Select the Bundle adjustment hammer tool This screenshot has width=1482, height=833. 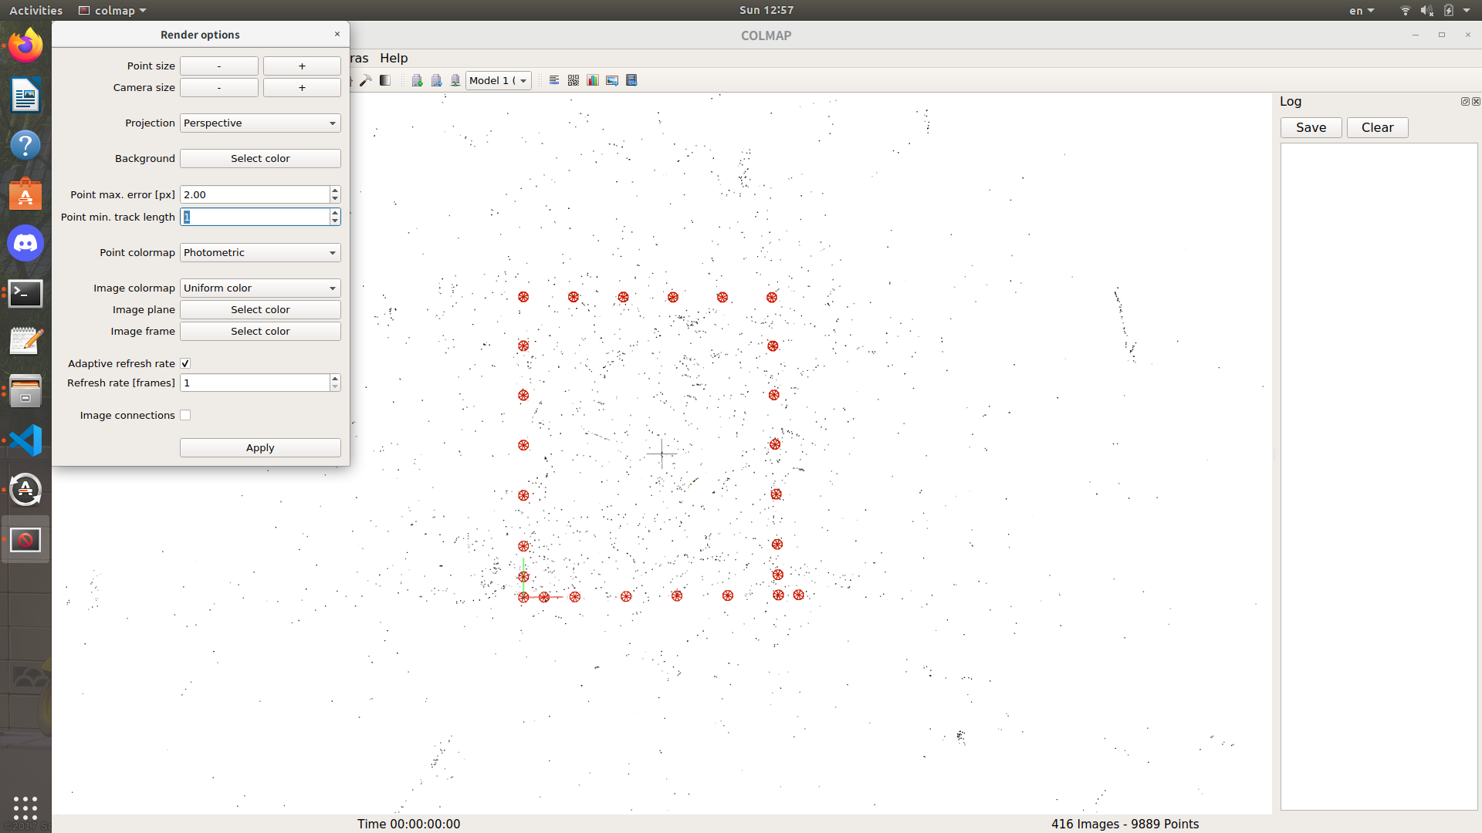(x=366, y=79)
